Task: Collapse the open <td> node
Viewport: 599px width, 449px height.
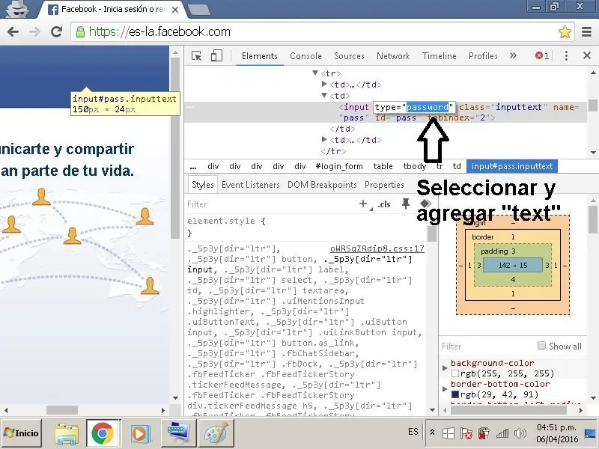Action: (324, 95)
